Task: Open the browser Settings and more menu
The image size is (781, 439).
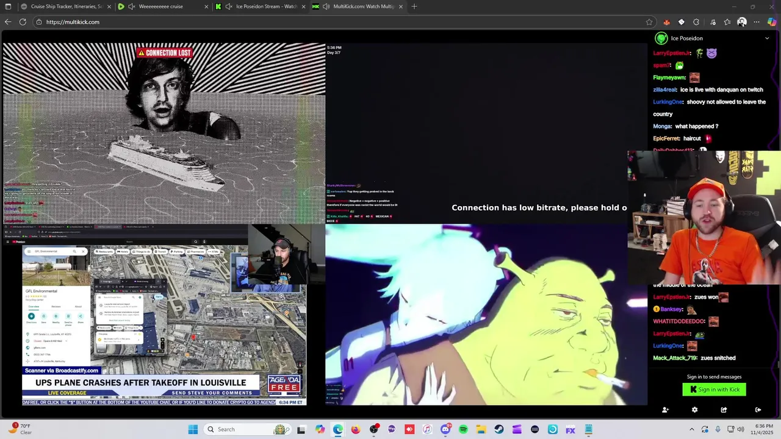Action: (757, 22)
